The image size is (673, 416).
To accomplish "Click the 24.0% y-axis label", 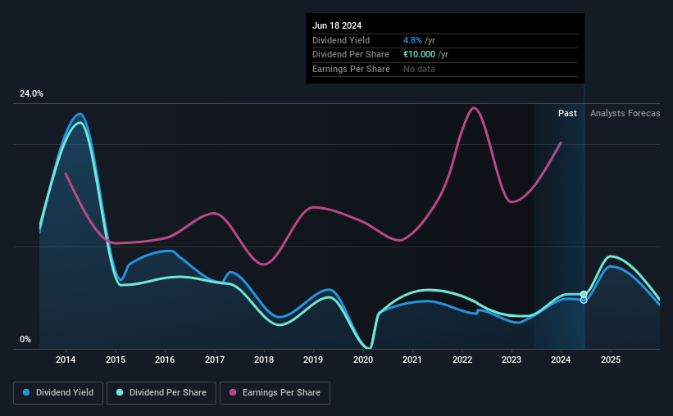I will [31, 94].
